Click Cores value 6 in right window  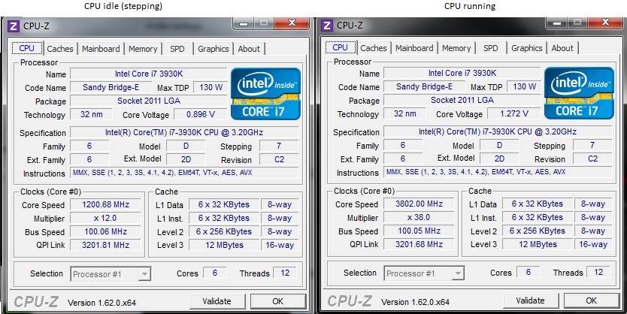coord(529,272)
